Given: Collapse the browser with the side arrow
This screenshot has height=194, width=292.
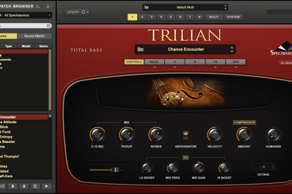Looking at the screenshot, I should 59,12.
